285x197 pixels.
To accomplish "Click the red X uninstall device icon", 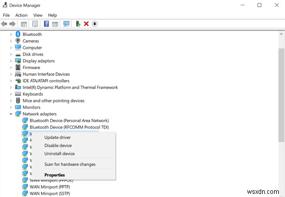I will click(x=86, y=24).
